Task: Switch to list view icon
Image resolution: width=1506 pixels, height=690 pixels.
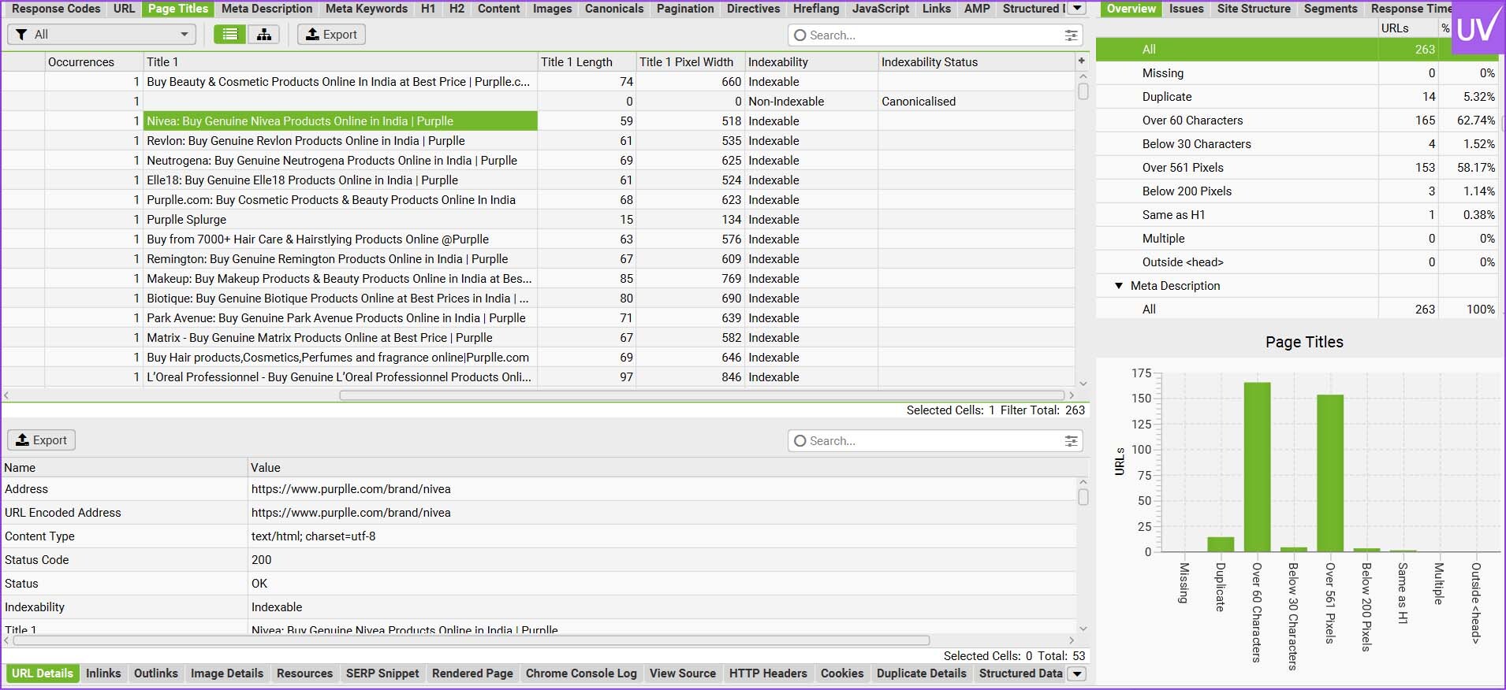Action: click(x=229, y=35)
